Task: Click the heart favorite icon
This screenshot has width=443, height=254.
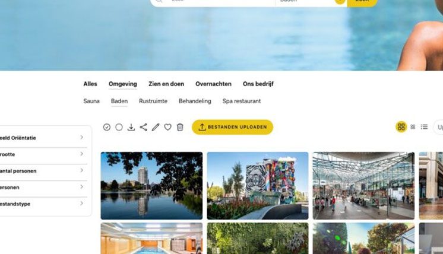Action: (x=168, y=127)
